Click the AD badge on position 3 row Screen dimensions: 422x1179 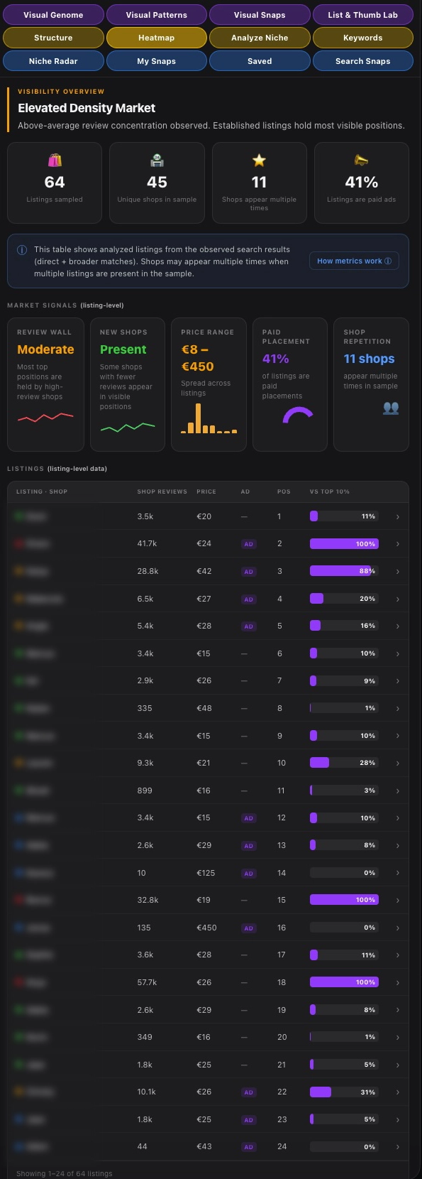point(248,572)
